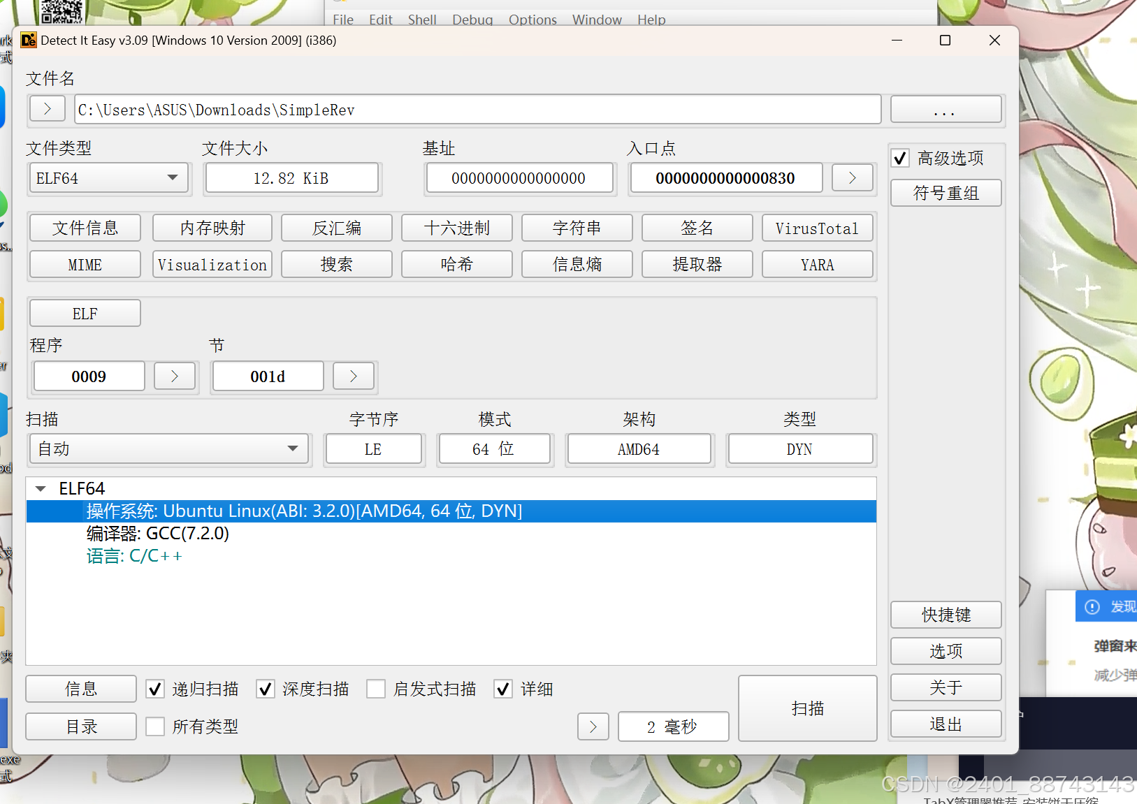This screenshot has width=1137, height=804.
Task: Open the program headers arrow next to 0009
Action: [175, 377]
